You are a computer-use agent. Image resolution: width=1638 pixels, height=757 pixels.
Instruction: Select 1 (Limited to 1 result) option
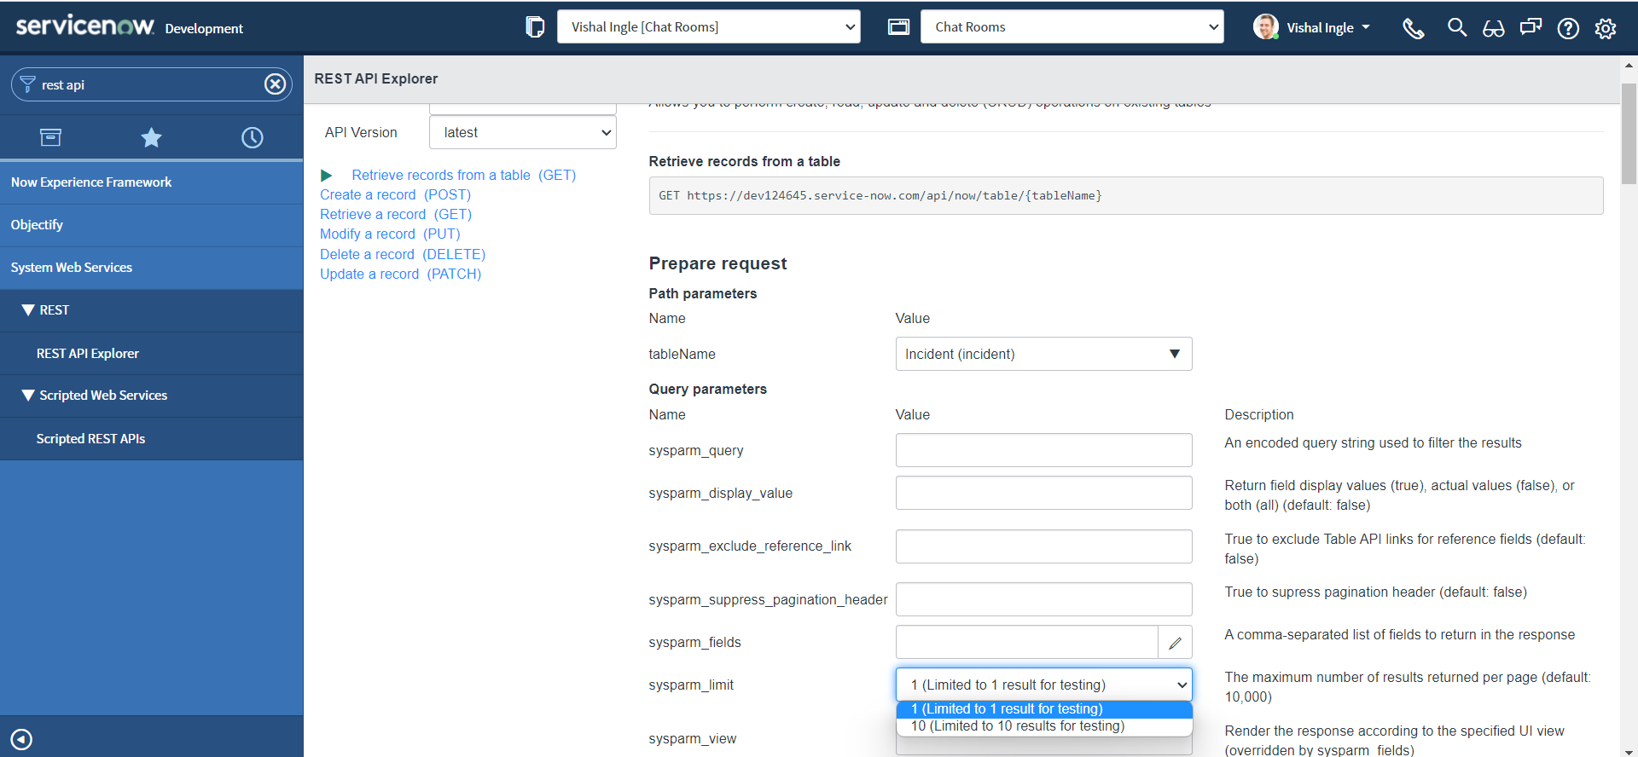pos(1043,709)
